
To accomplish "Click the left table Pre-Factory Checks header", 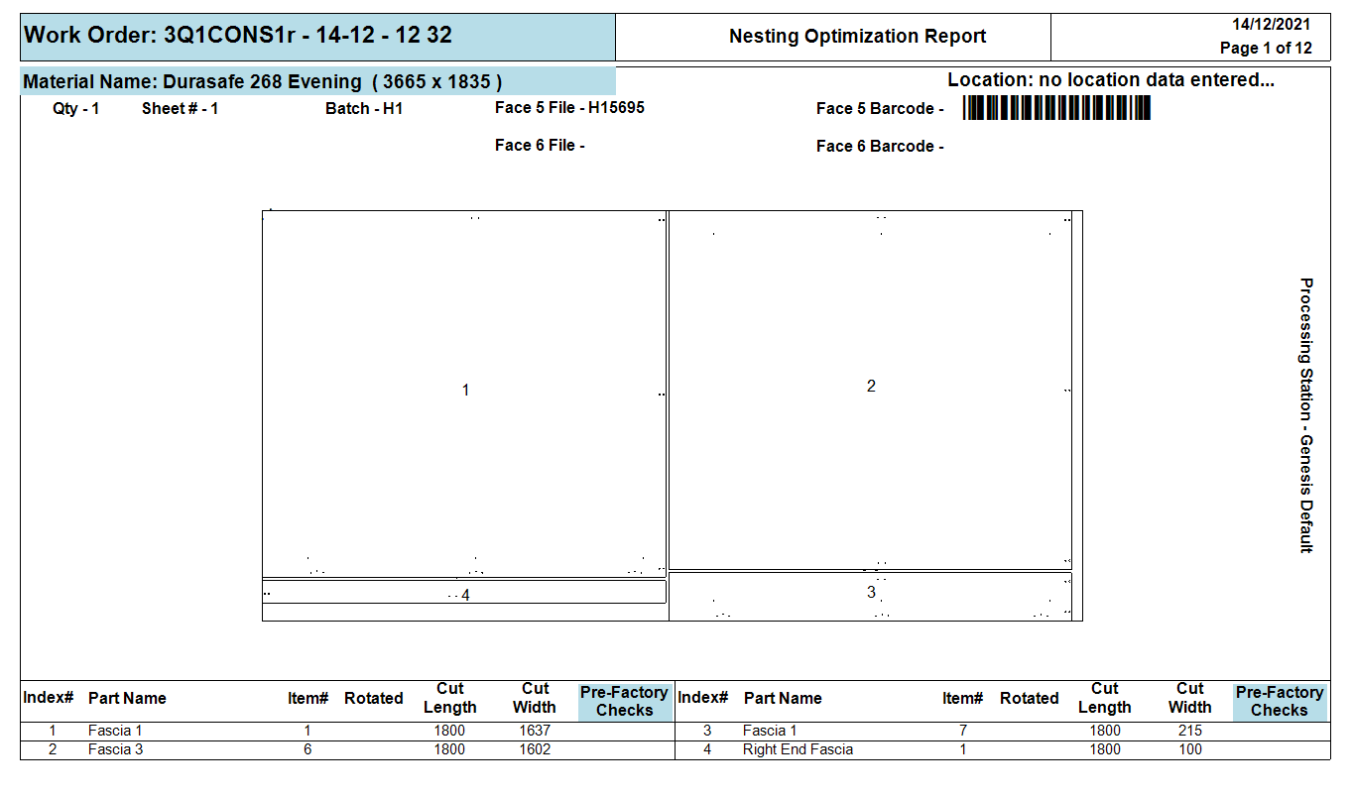I will click(x=624, y=701).
